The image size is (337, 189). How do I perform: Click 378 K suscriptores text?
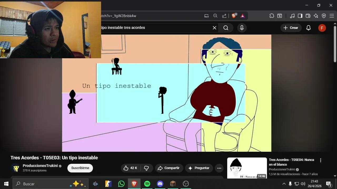[34, 170]
